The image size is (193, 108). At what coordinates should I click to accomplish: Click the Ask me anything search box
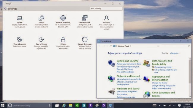coord(29,105)
